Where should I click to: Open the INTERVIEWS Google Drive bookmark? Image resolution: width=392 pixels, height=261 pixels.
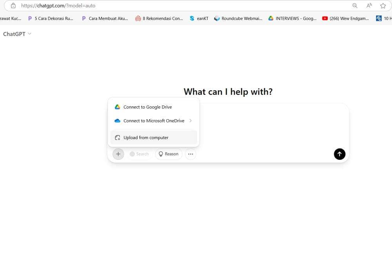coord(292,18)
